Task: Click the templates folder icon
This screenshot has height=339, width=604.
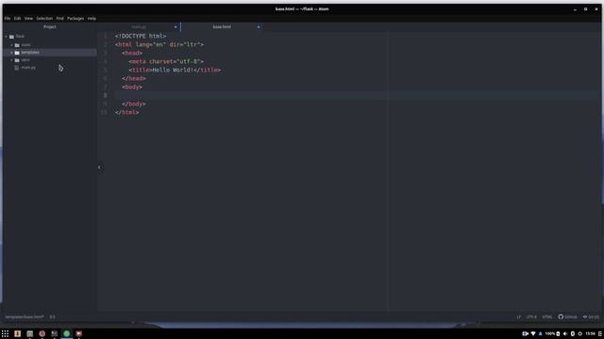Action: pyautogui.click(x=17, y=53)
